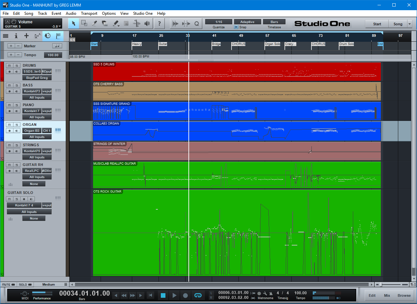Open the File menu
Screen dimensions: 417x304
(x=6, y=13)
